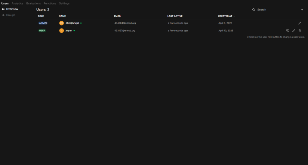The image size is (308, 165).
Task: Click the search magnifier icon
Action: coord(254,10)
